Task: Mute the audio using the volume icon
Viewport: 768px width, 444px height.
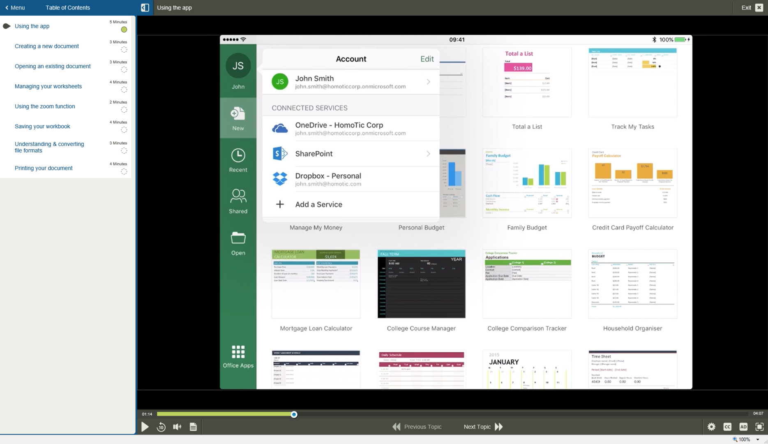Action: [177, 427]
